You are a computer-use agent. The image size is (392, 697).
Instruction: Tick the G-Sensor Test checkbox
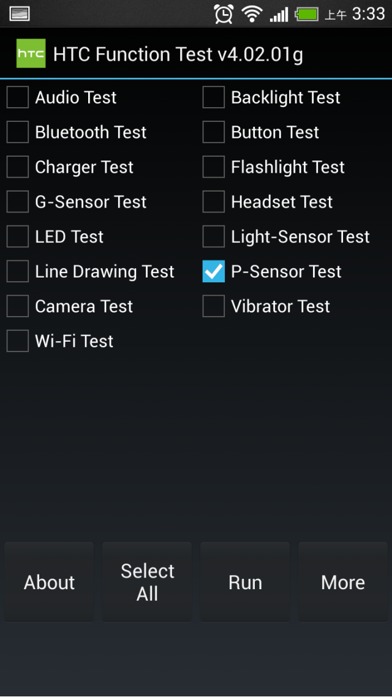18,202
